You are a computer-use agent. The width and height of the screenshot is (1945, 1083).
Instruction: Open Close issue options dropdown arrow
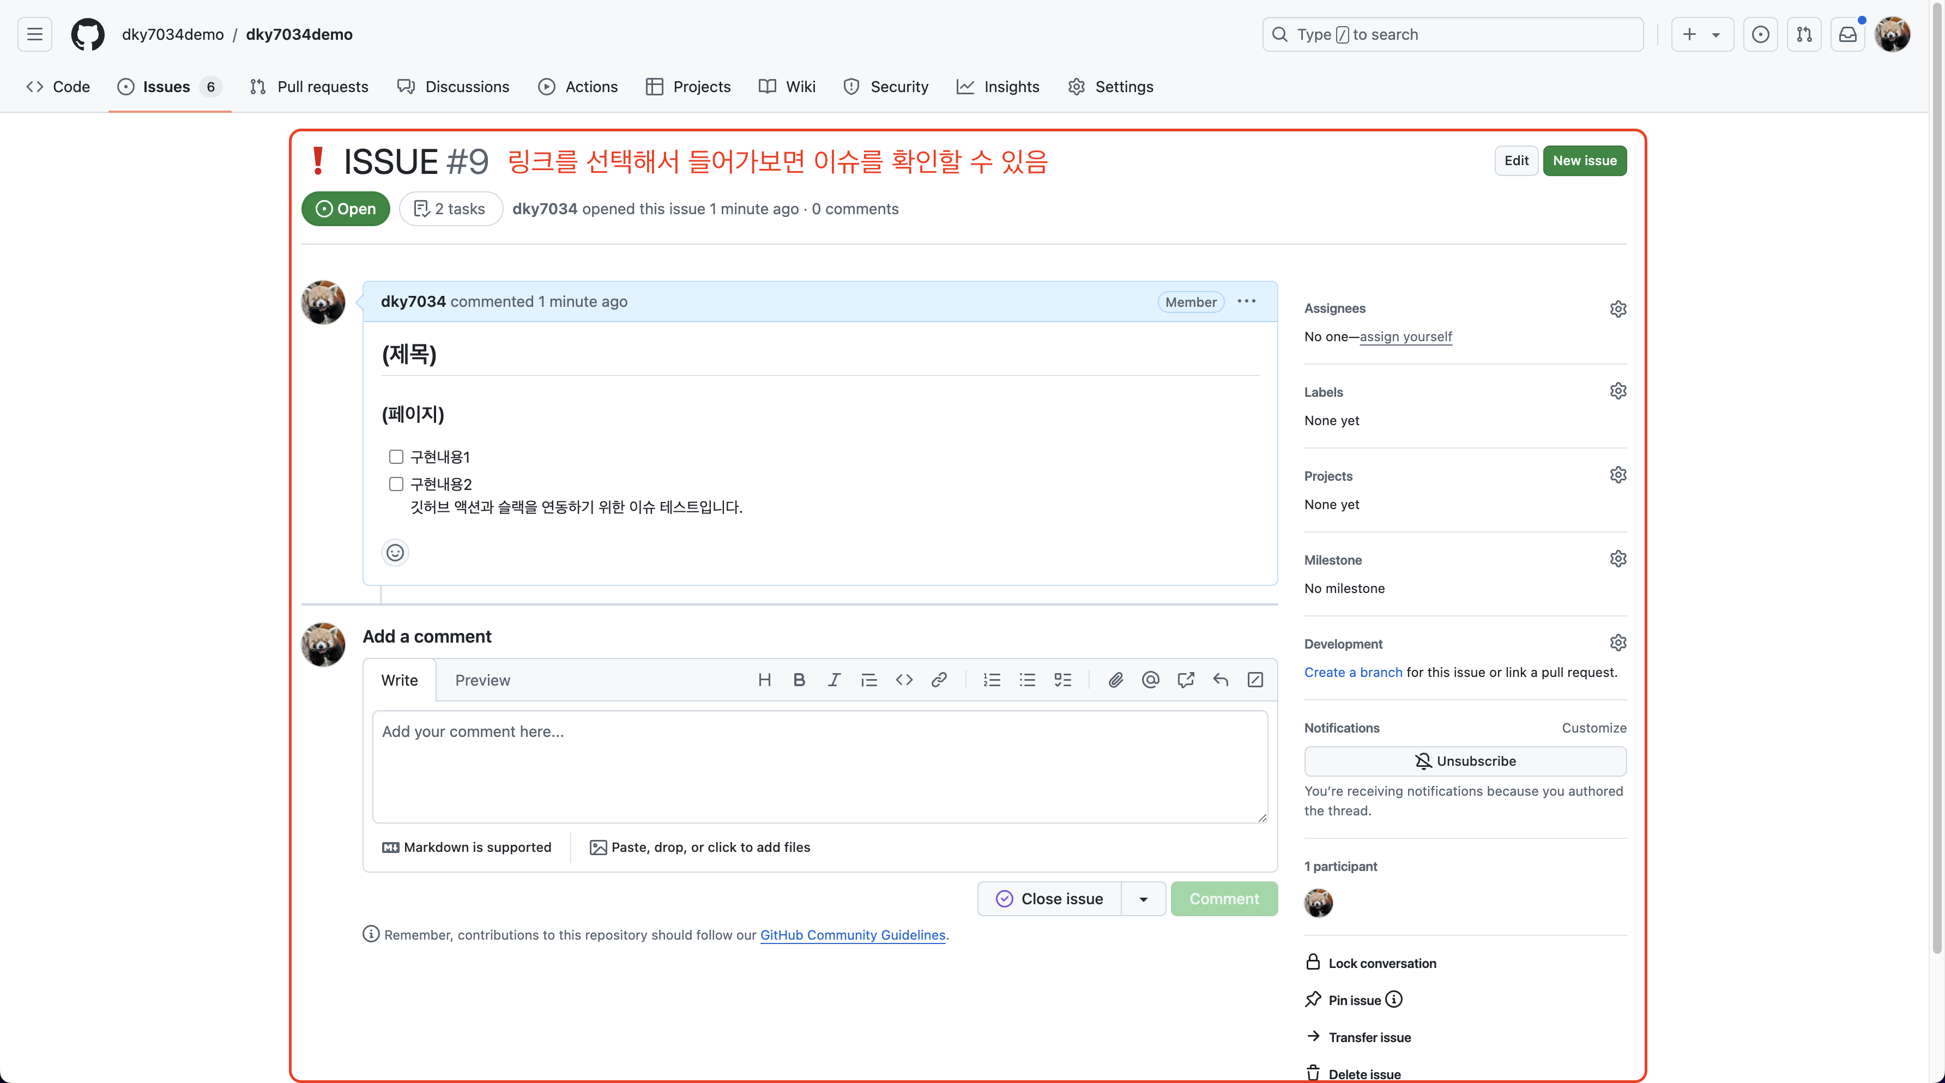point(1143,899)
